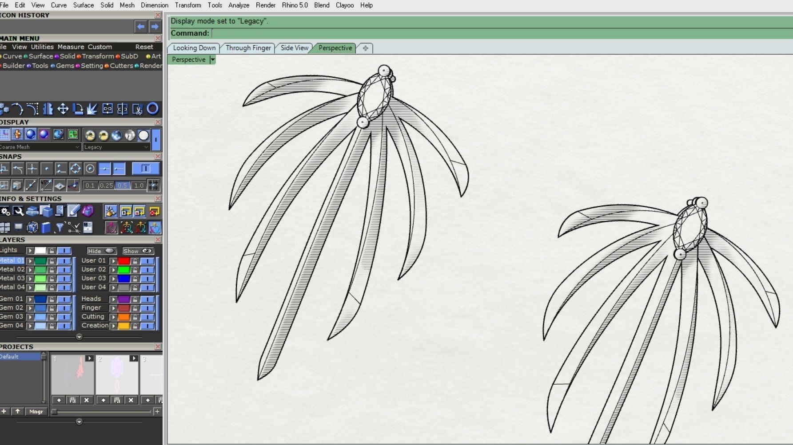Click the funnel selection filter icon

click(60, 228)
